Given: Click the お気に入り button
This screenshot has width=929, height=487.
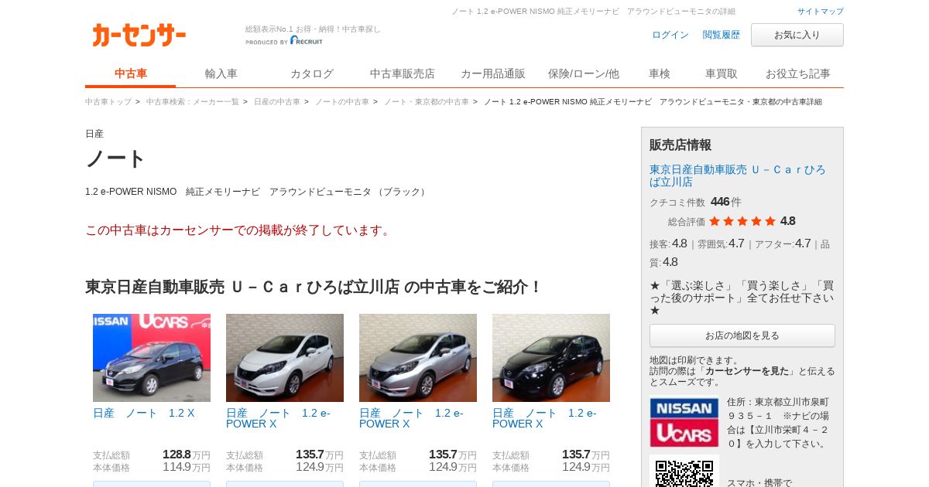Looking at the screenshot, I should (x=797, y=35).
